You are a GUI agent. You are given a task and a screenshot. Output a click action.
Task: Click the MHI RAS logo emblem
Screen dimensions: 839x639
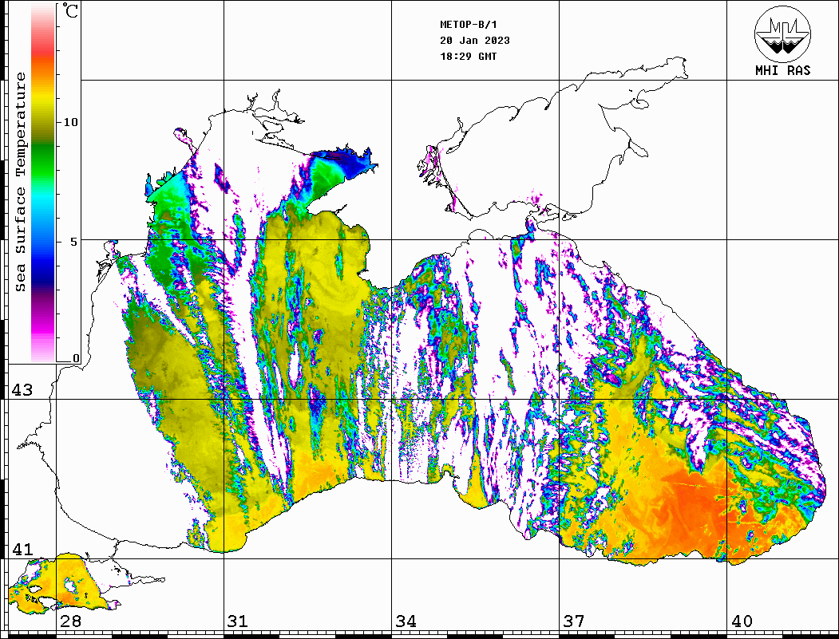pyautogui.click(x=782, y=34)
